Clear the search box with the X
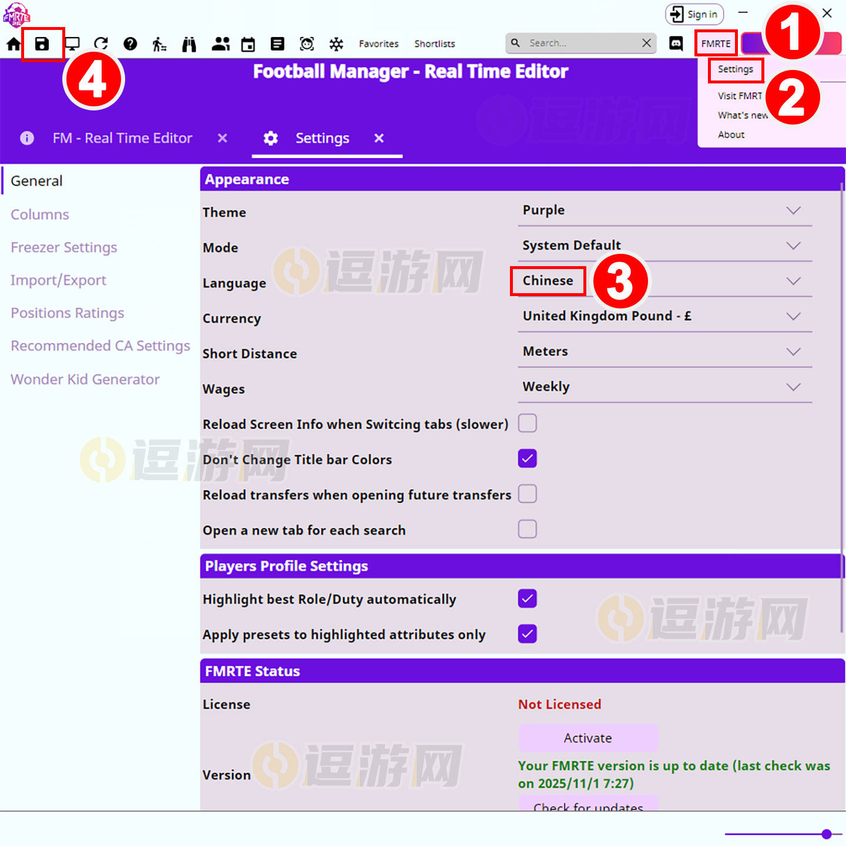Image resolution: width=846 pixels, height=846 pixels. tap(646, 43)
